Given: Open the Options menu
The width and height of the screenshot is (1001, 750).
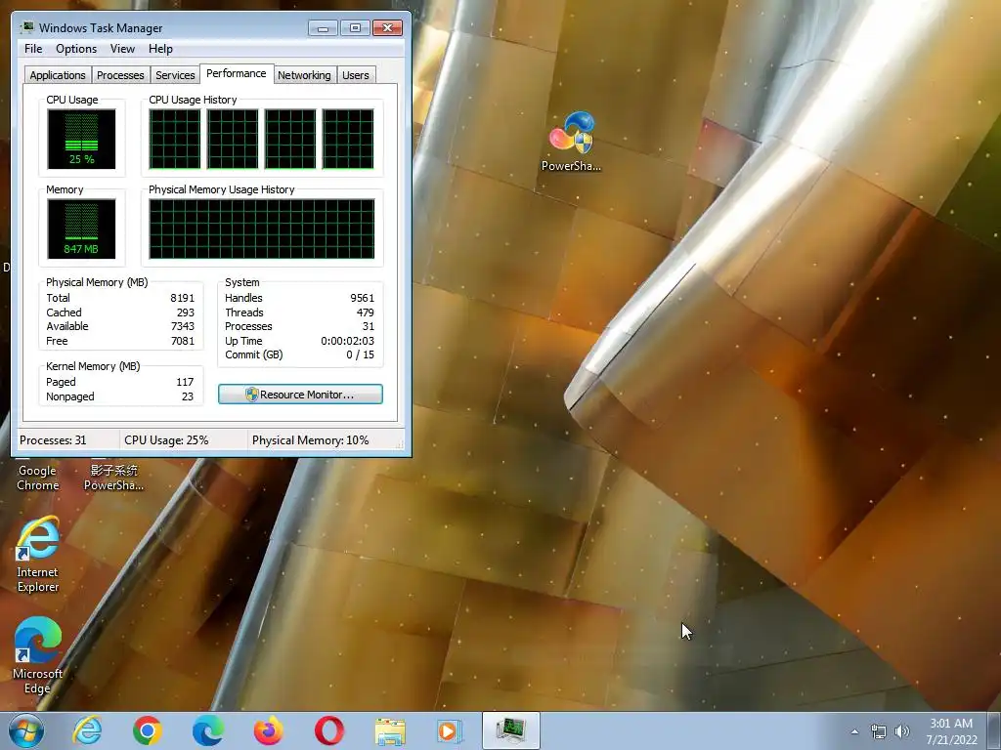Looking at the screenshot, I should click(x=76, y=49).
